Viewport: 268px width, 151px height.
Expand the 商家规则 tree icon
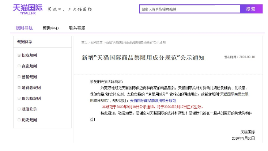(x=19, y=66)
